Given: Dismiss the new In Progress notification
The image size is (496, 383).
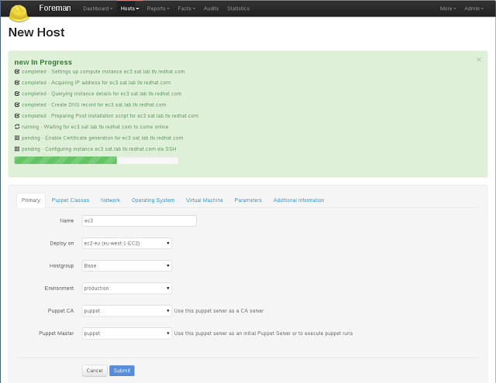Looking at the screenshot, I should pyautogui.click(x=479, y=60).
